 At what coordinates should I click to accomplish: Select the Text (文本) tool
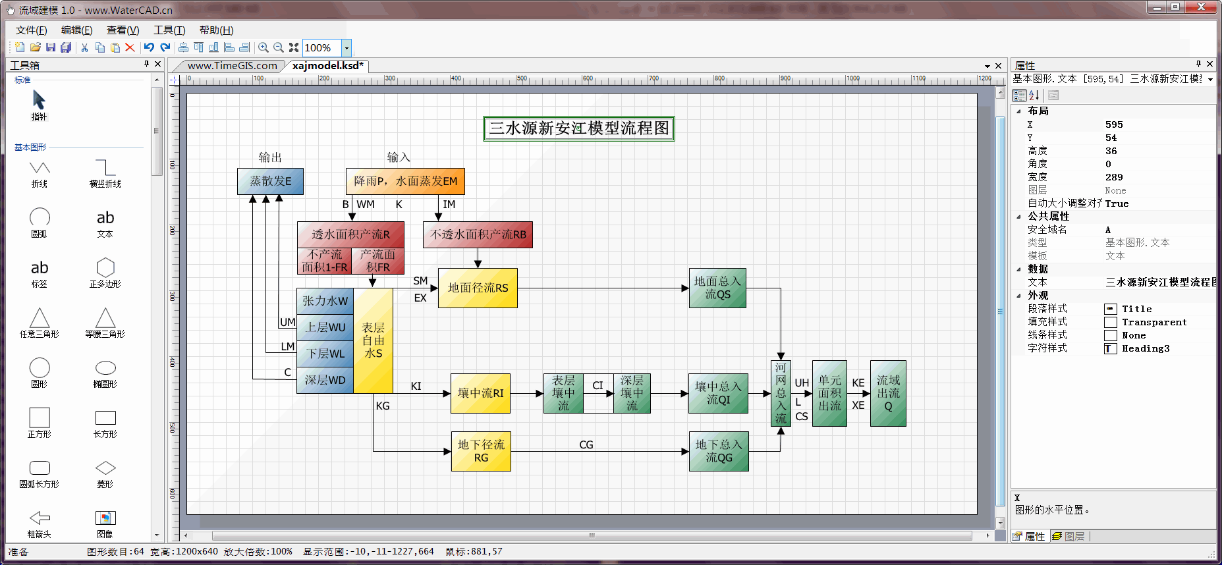105,223
